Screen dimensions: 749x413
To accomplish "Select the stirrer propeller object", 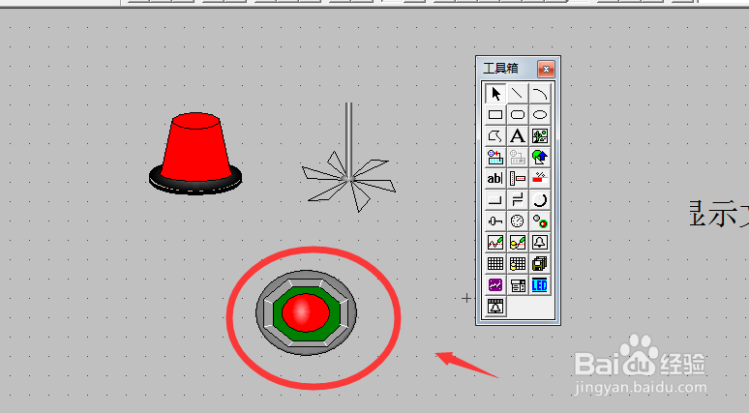I will [x=348, y=158].
